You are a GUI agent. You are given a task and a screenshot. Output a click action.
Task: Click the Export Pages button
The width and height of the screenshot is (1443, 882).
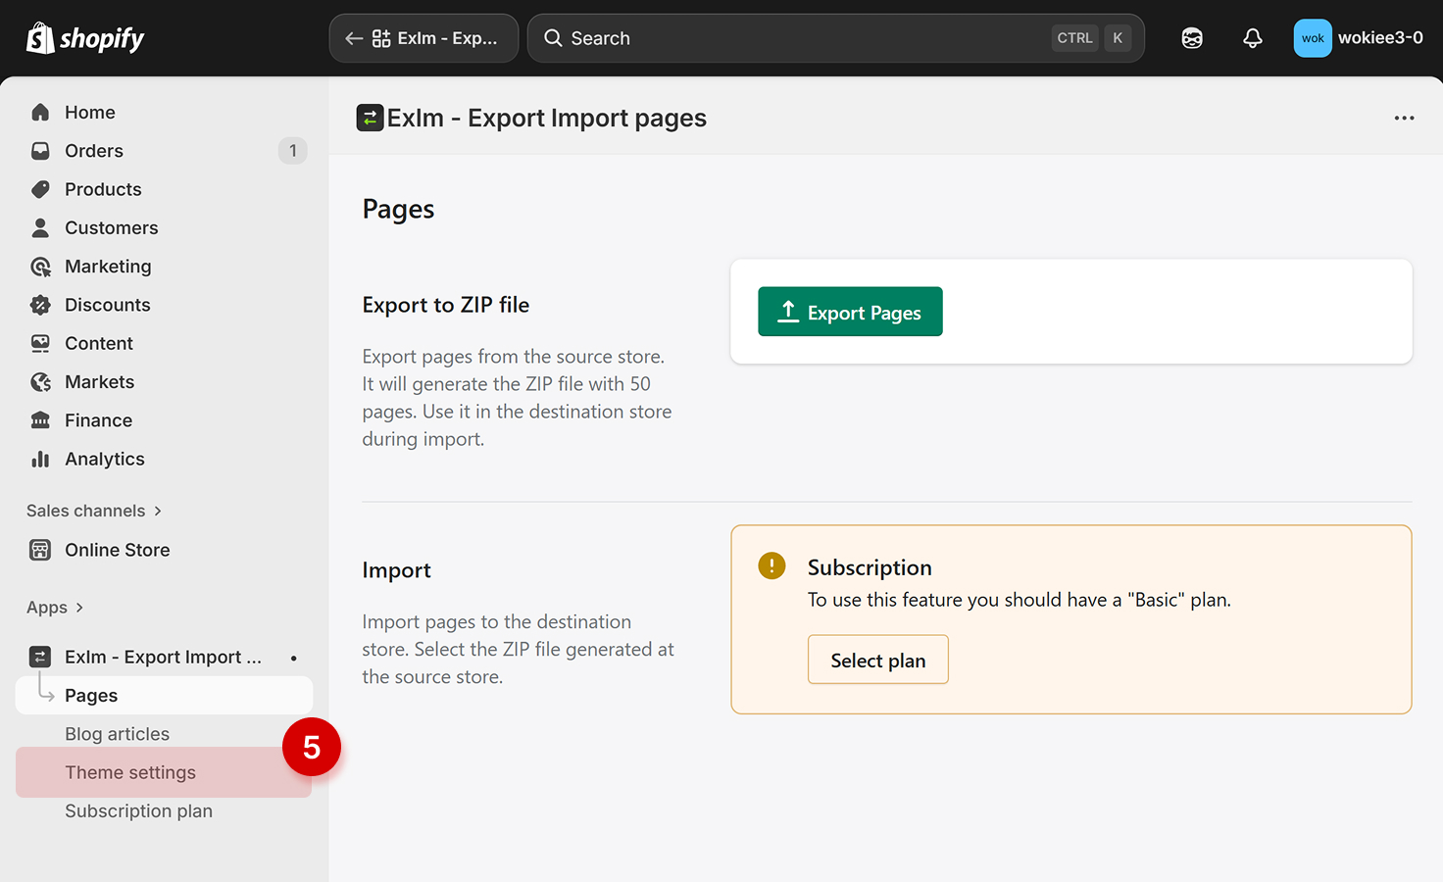[850, 312]
